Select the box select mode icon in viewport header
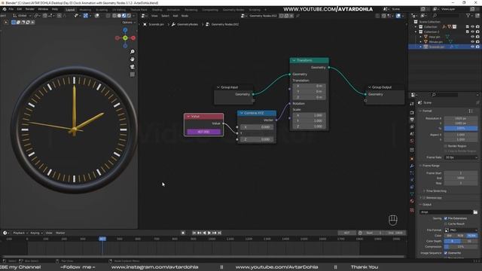 (14, 22)
